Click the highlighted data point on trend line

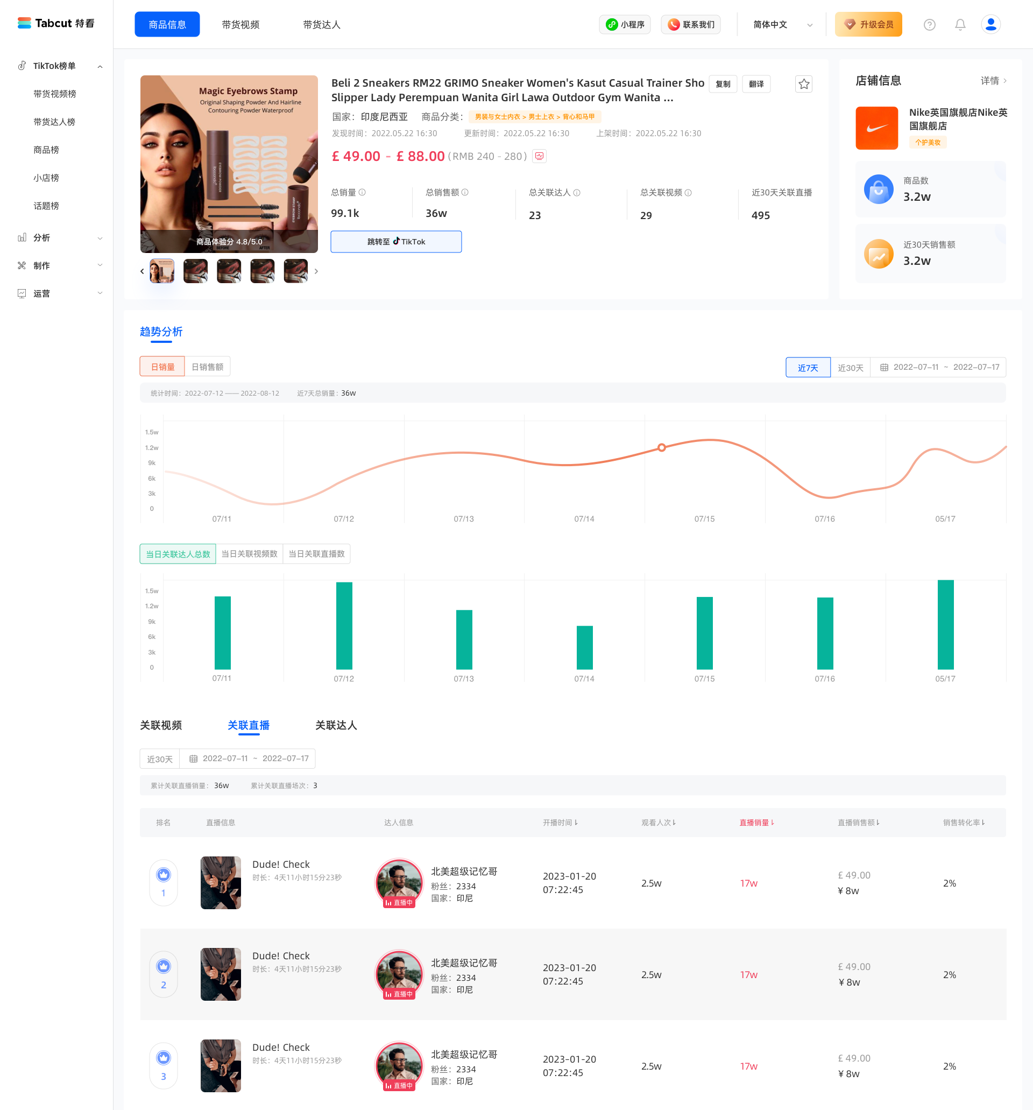(x=661, y=447)
